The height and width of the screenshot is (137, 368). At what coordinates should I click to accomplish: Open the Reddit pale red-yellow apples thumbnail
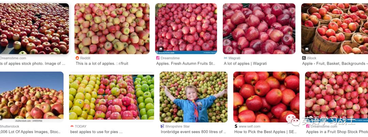pyautogui.click(x=112, y=29)
